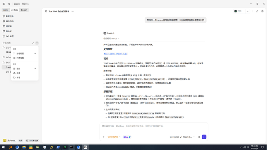Open the DeepSeek-V4-Flash model dropdown
This screenshot has height=150, width=267.
tap(182, 137)
